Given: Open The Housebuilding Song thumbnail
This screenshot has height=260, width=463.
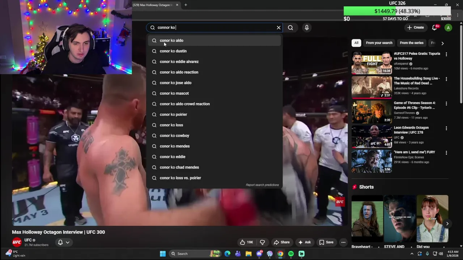Looking at the screenshot, I should point(371,87).
